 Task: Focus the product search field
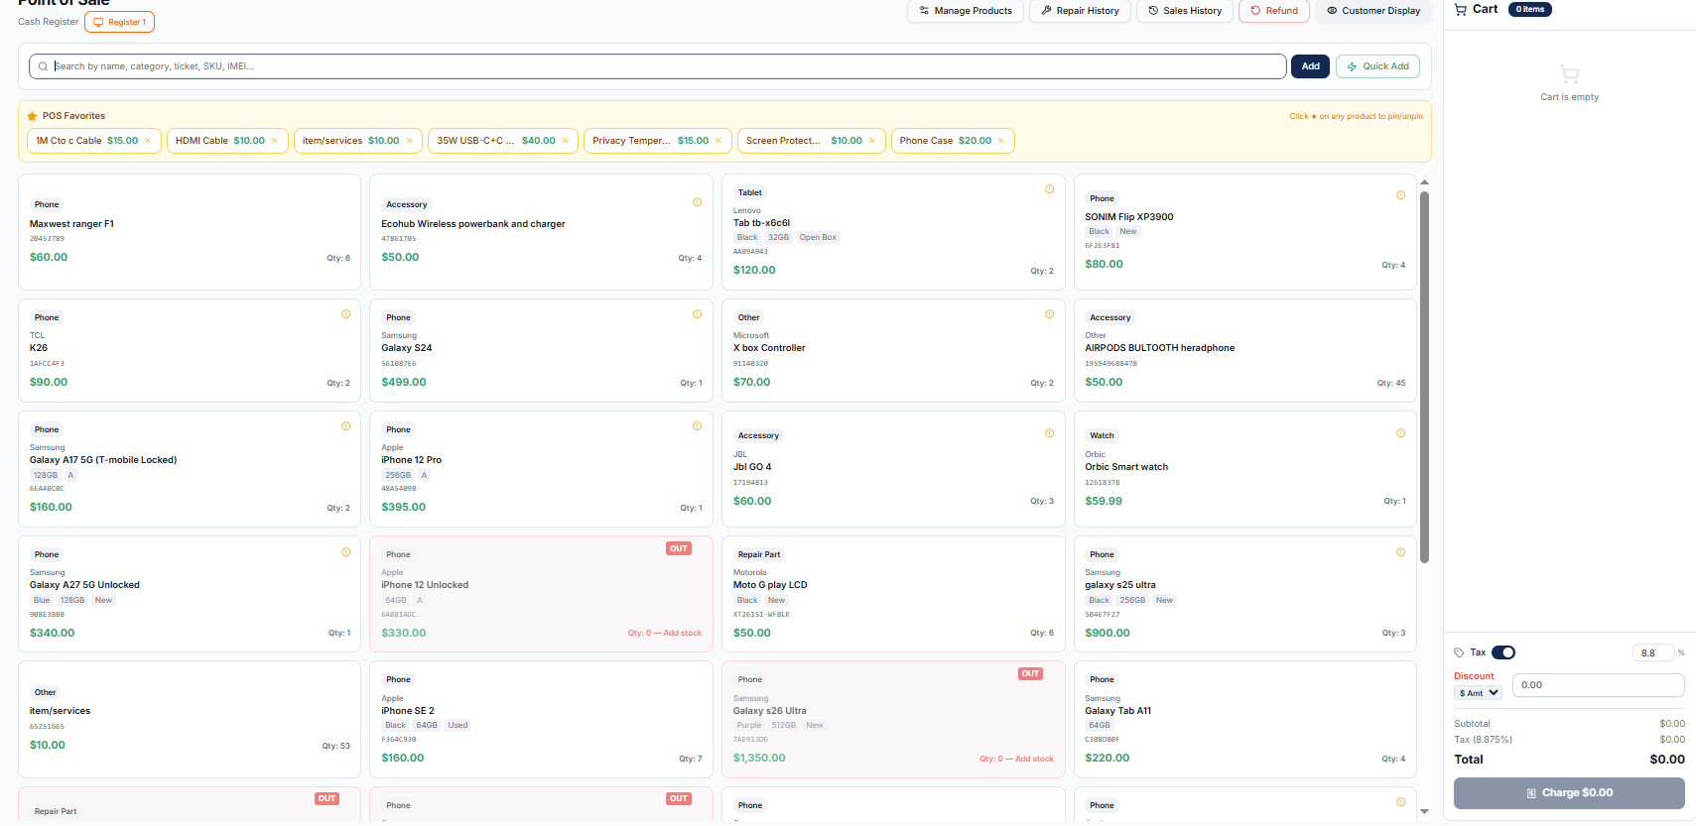(x=658, y=66)
